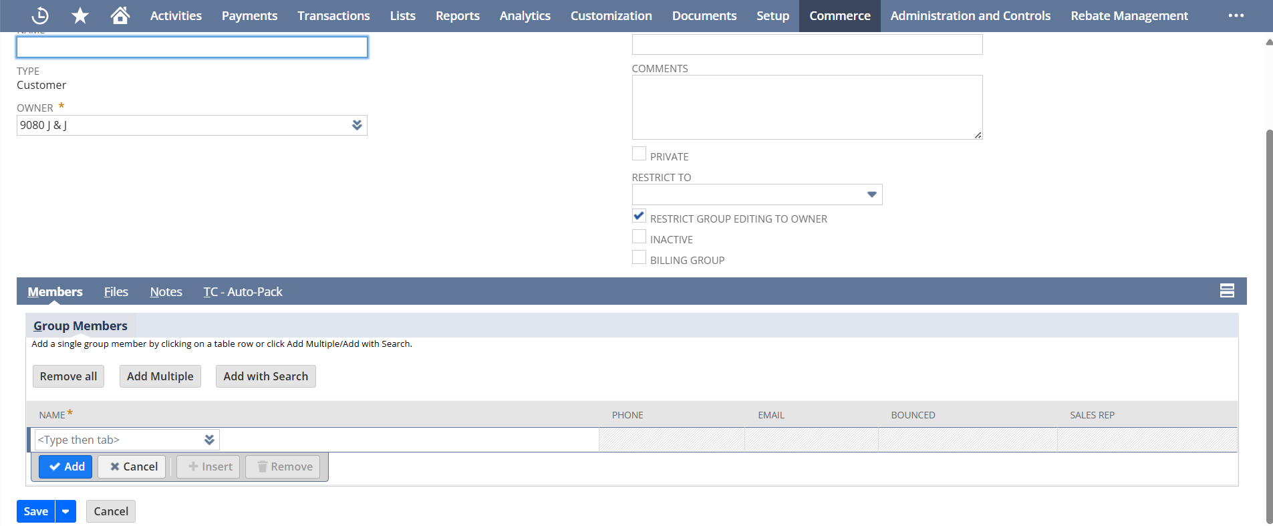Click into the Comments text area
Image resolution: width=1273 pixels, height=526 pixels.
807,107
